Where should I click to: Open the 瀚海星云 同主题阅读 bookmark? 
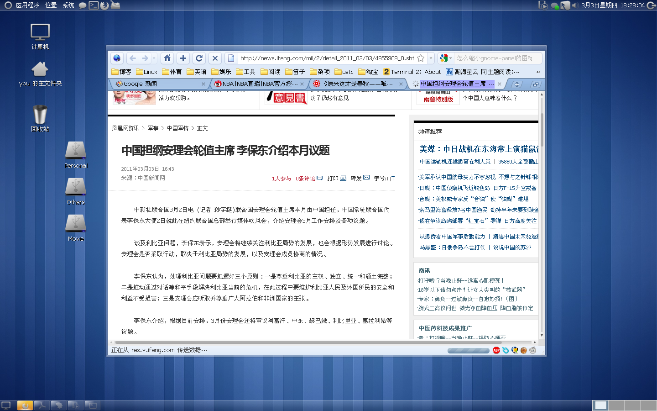click(483, 72)
